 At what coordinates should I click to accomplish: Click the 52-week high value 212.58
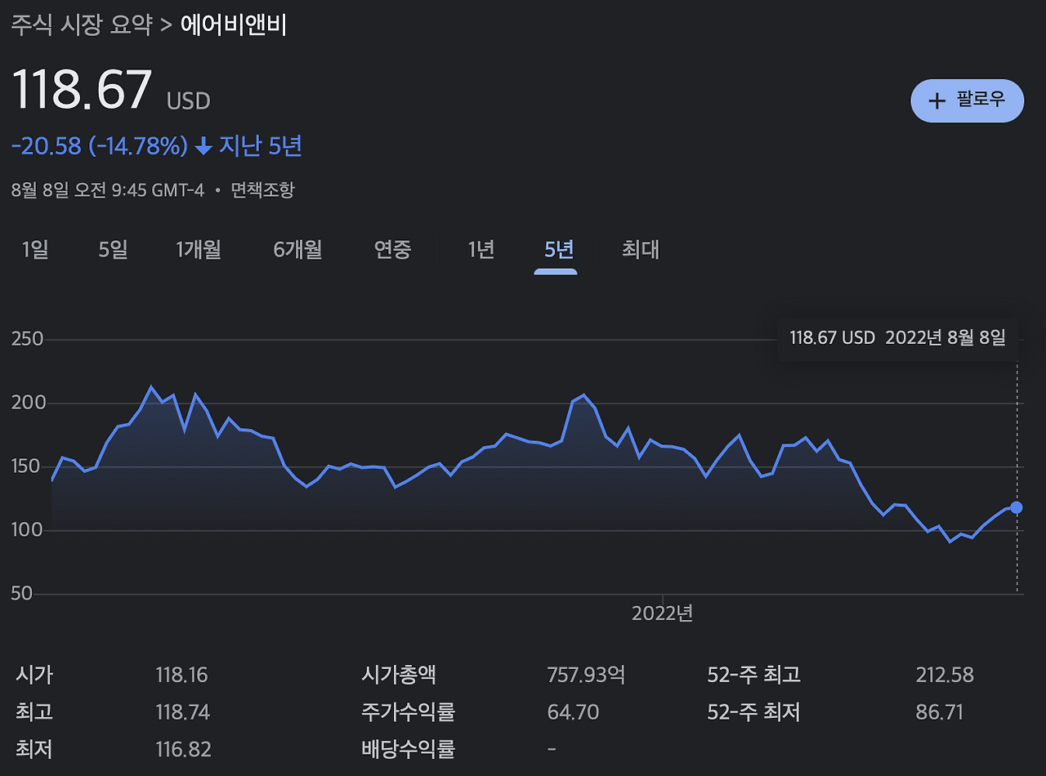(945, 676)
